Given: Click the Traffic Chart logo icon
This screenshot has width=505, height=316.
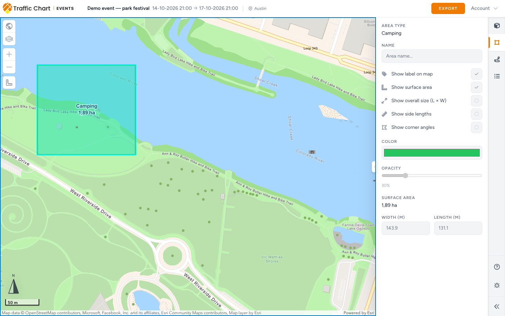Looking at the screenshot, I should pyautogui.click(x=7, y=8).
